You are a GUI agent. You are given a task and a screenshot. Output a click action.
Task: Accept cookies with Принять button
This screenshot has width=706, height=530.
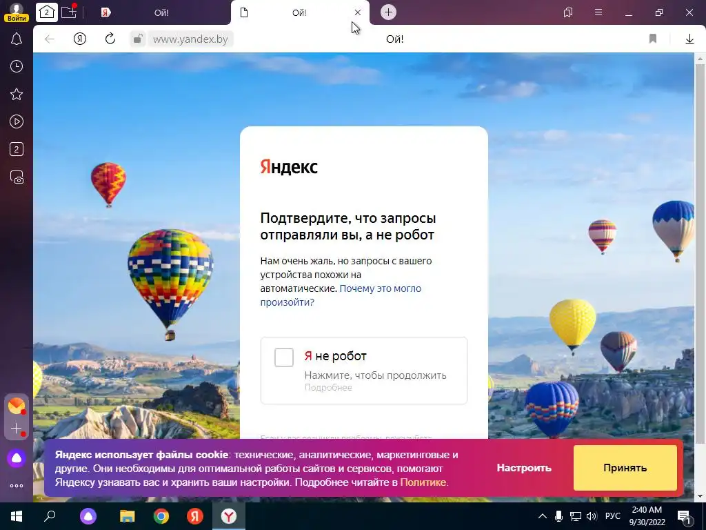point(625,468)
